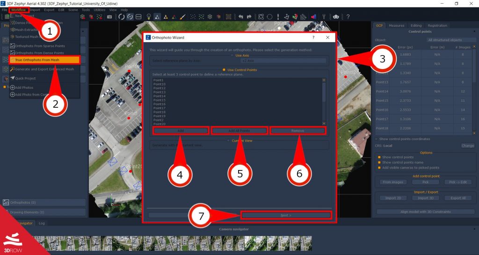The image size is (479, 255).
Task: Open the Utilities menu
Action: 99,10
